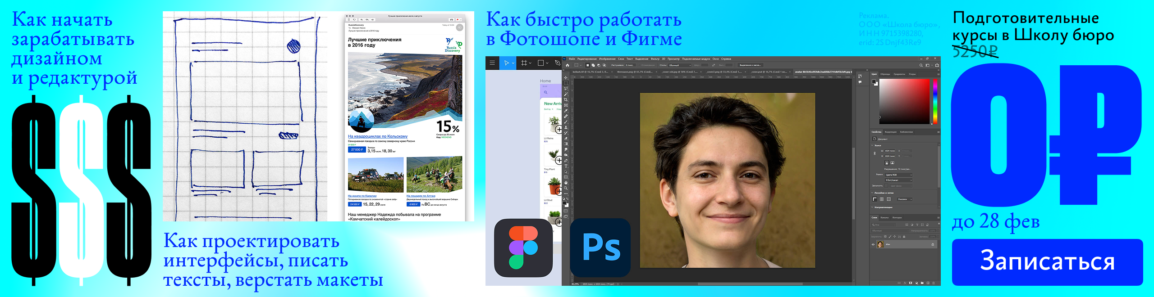Open the Фильтр menu
The width and height of the screenshot is (1154, 297).
655,59
